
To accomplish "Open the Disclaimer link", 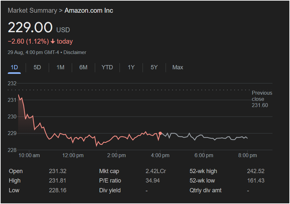I will click(x=75, y=52).
